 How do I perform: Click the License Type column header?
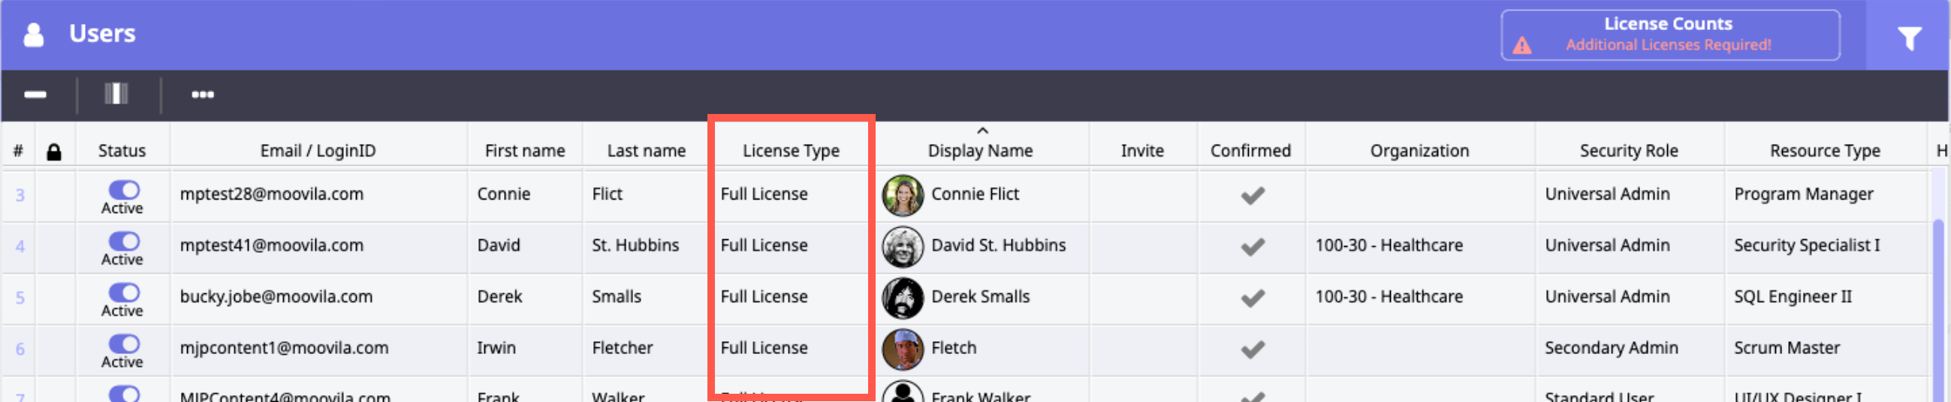coord(791,151)
